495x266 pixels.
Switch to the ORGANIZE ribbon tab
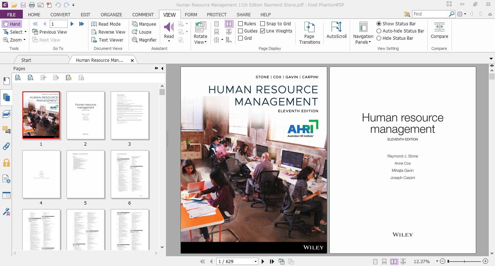pyautogui.click(x=111, y=14)
